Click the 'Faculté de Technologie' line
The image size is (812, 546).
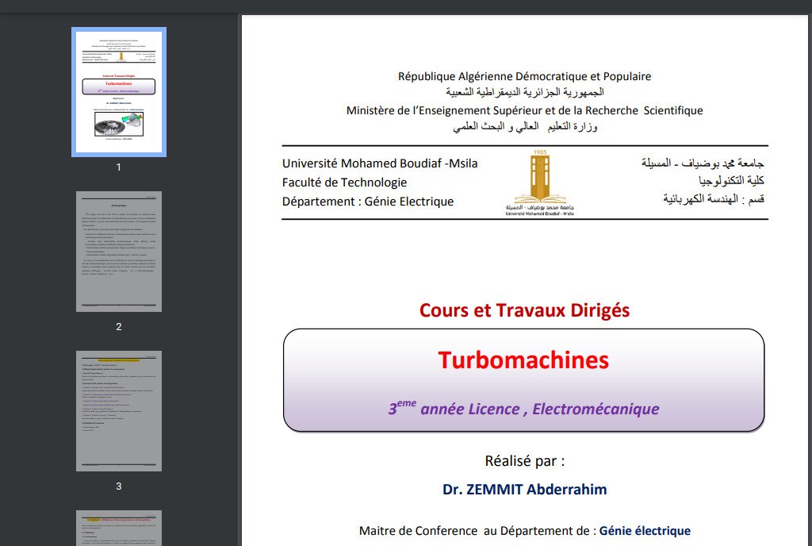pyautogui.click(x=344, y=183)
